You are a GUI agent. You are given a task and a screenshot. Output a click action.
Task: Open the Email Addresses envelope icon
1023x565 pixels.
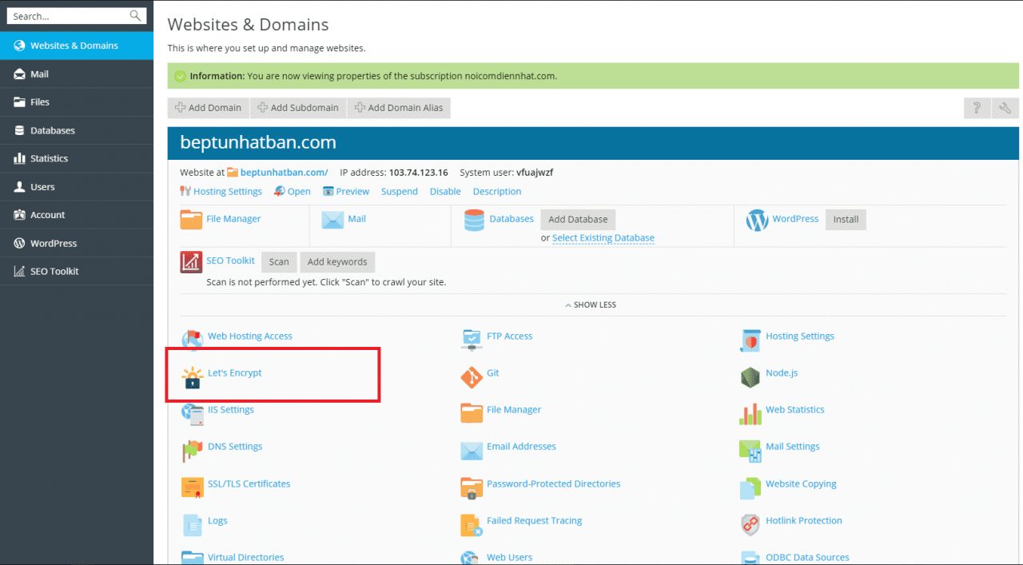tap(472, 451)
